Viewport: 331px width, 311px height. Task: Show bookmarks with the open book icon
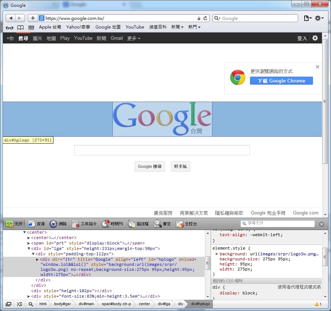click(20, 27)
